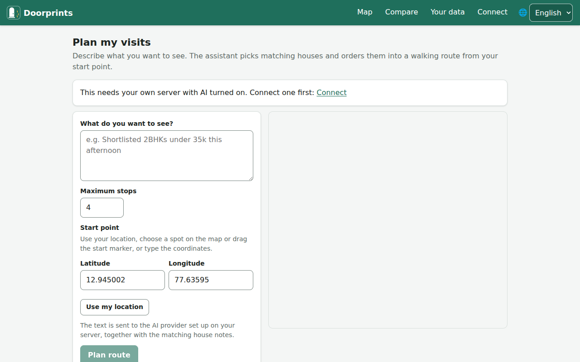The height and width of the screenshot is (362, 580).
Task: Focus the 'What do you want to see' textbox
Action: tap(167, 156)
